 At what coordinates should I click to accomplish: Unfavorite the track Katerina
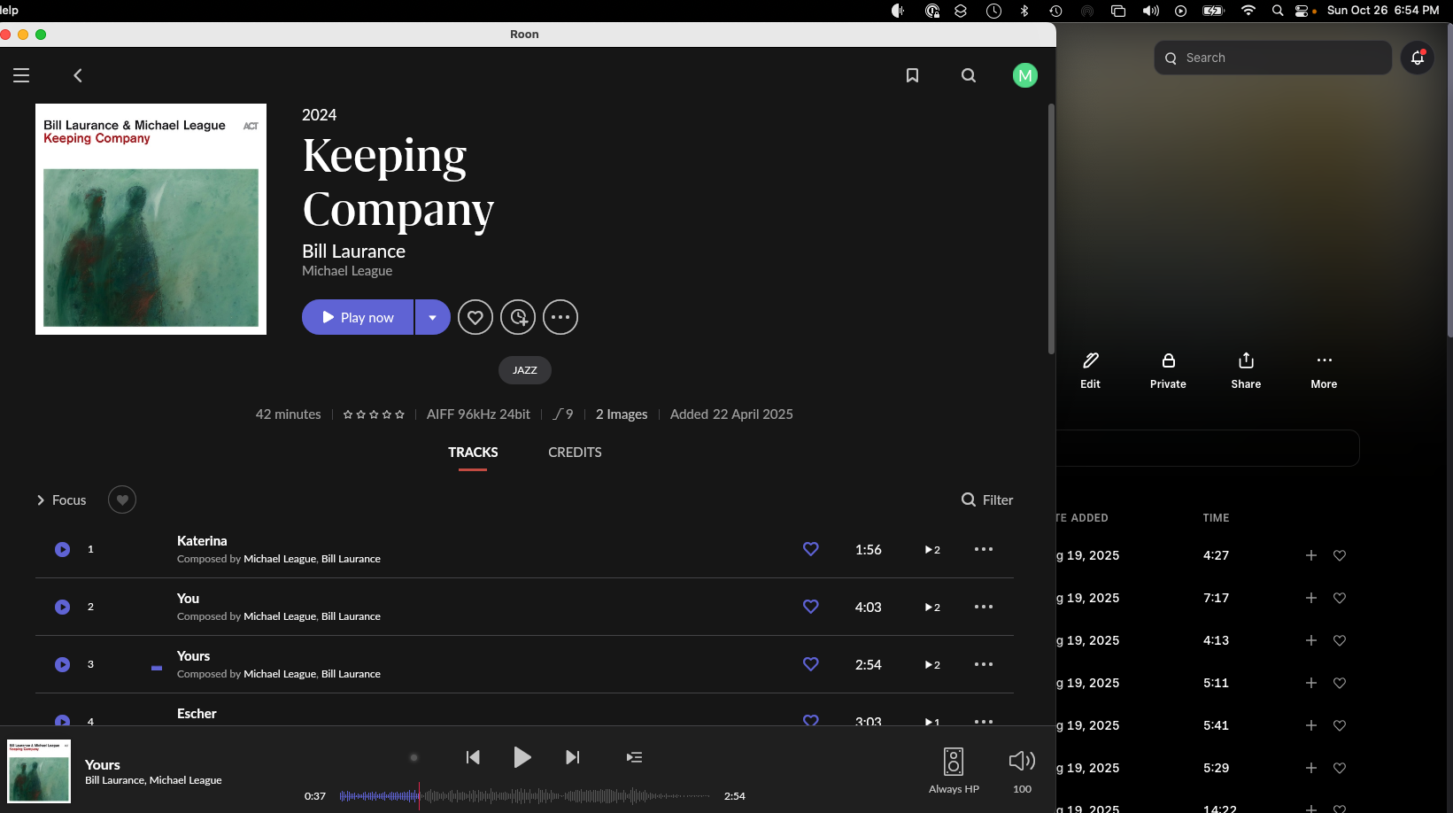810,549
